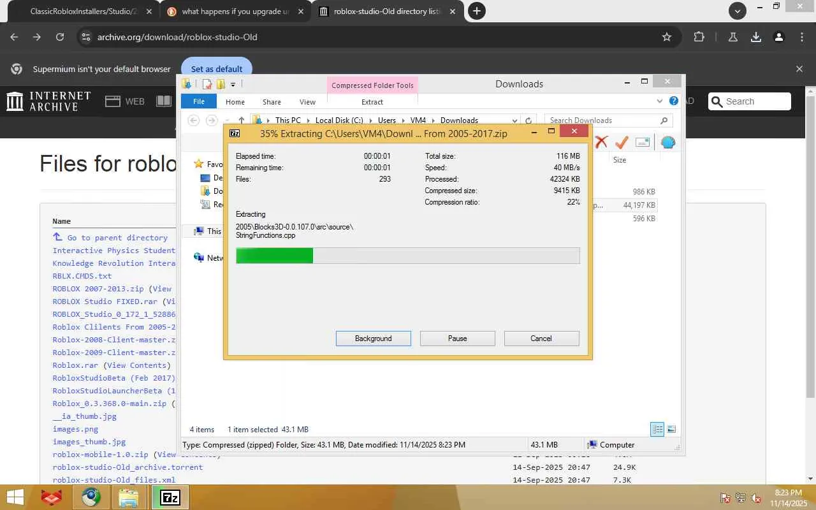Open the Start menu

tap(15, 497)
